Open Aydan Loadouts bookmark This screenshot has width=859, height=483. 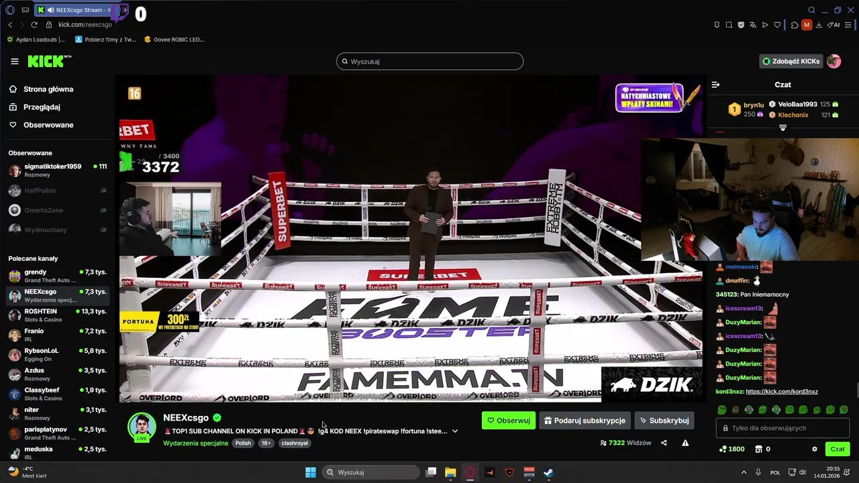click(x=36, y=40)
